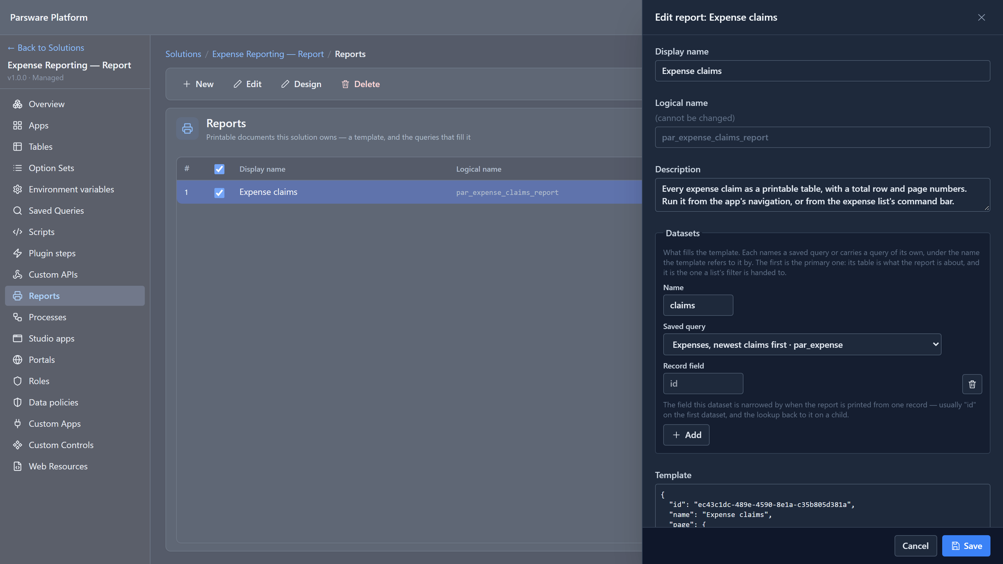Click the Roles shield icon
This screenshot has width=1003, height=564.
click(18, 381)
